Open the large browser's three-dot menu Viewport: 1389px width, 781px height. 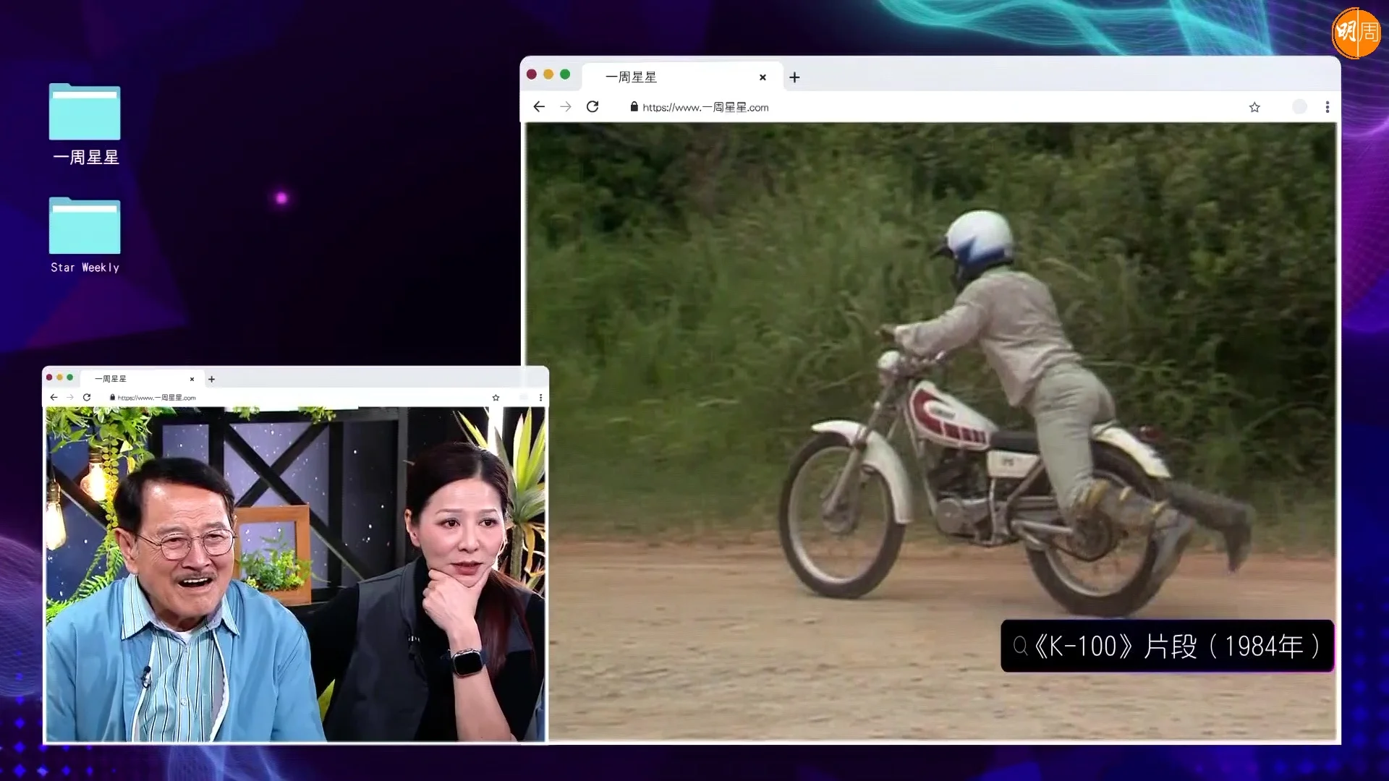[1327, 107]
